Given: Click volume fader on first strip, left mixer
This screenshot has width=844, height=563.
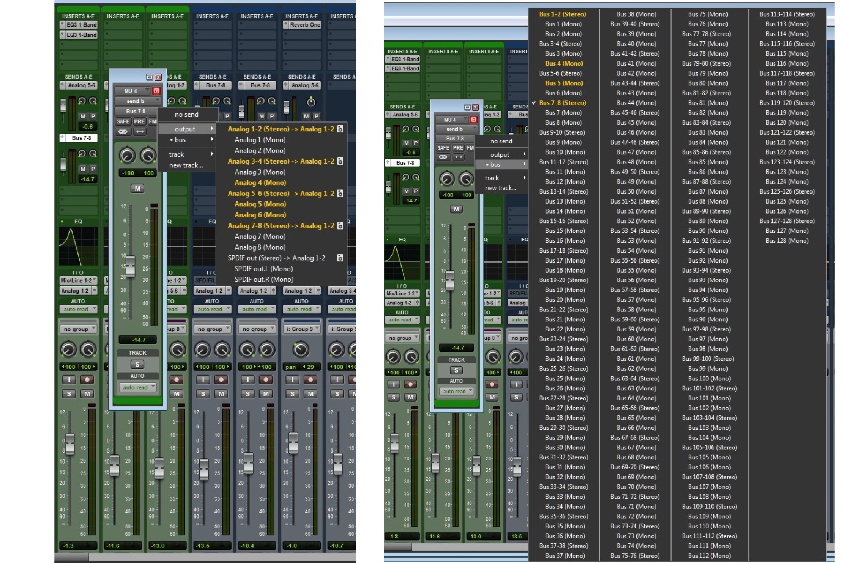Looking at the screenshot, I should pos(69,444).
